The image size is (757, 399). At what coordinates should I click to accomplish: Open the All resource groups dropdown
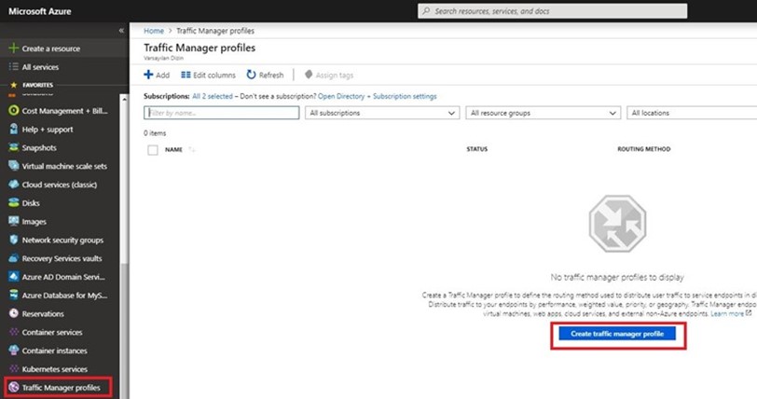coord(544,113)
